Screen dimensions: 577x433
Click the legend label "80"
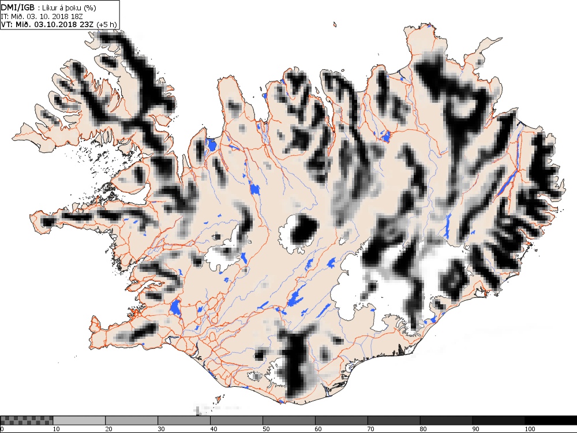click(x=424, y=429)
